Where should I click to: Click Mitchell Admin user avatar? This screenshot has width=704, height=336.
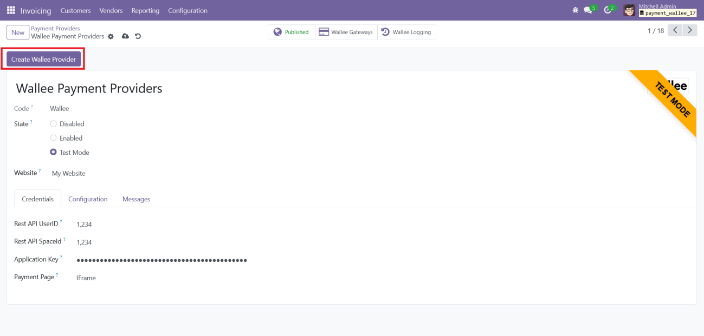click(x=629, y=10)
